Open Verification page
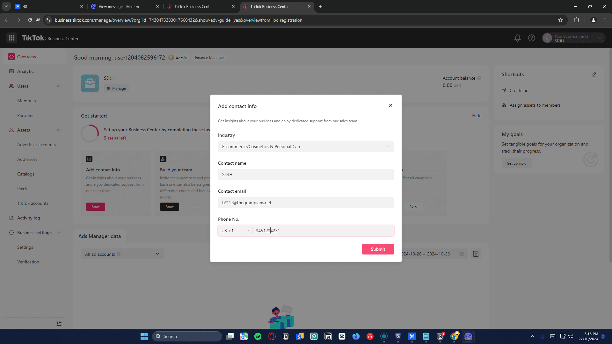612x344 pixels. pos(28,262)
